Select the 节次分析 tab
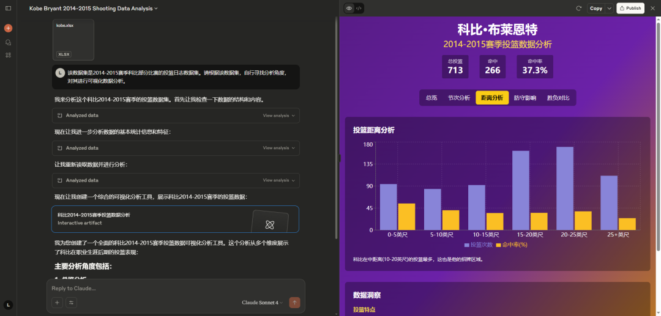The image size is (661, 316). pos(458,98)
